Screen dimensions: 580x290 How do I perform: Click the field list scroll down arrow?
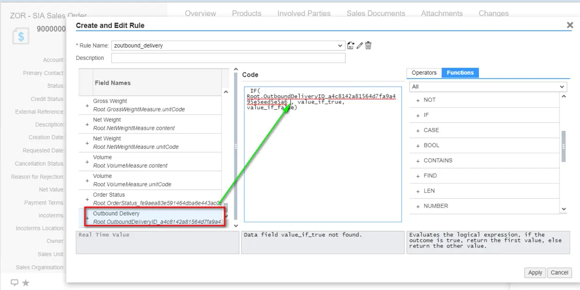click(x=226, y=216)
